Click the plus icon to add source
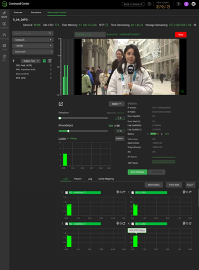 pyautogui.click(x=13, y=61)
